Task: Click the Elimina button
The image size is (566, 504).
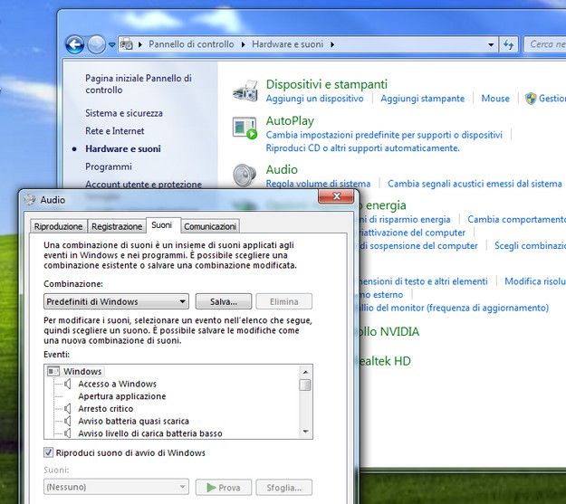Action: (283, 301)
